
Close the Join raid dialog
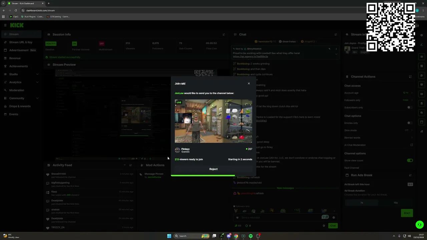249,83
